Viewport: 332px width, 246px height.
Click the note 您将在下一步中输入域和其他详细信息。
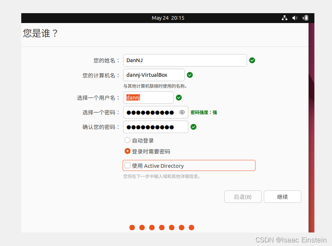(x=162, y=176)
